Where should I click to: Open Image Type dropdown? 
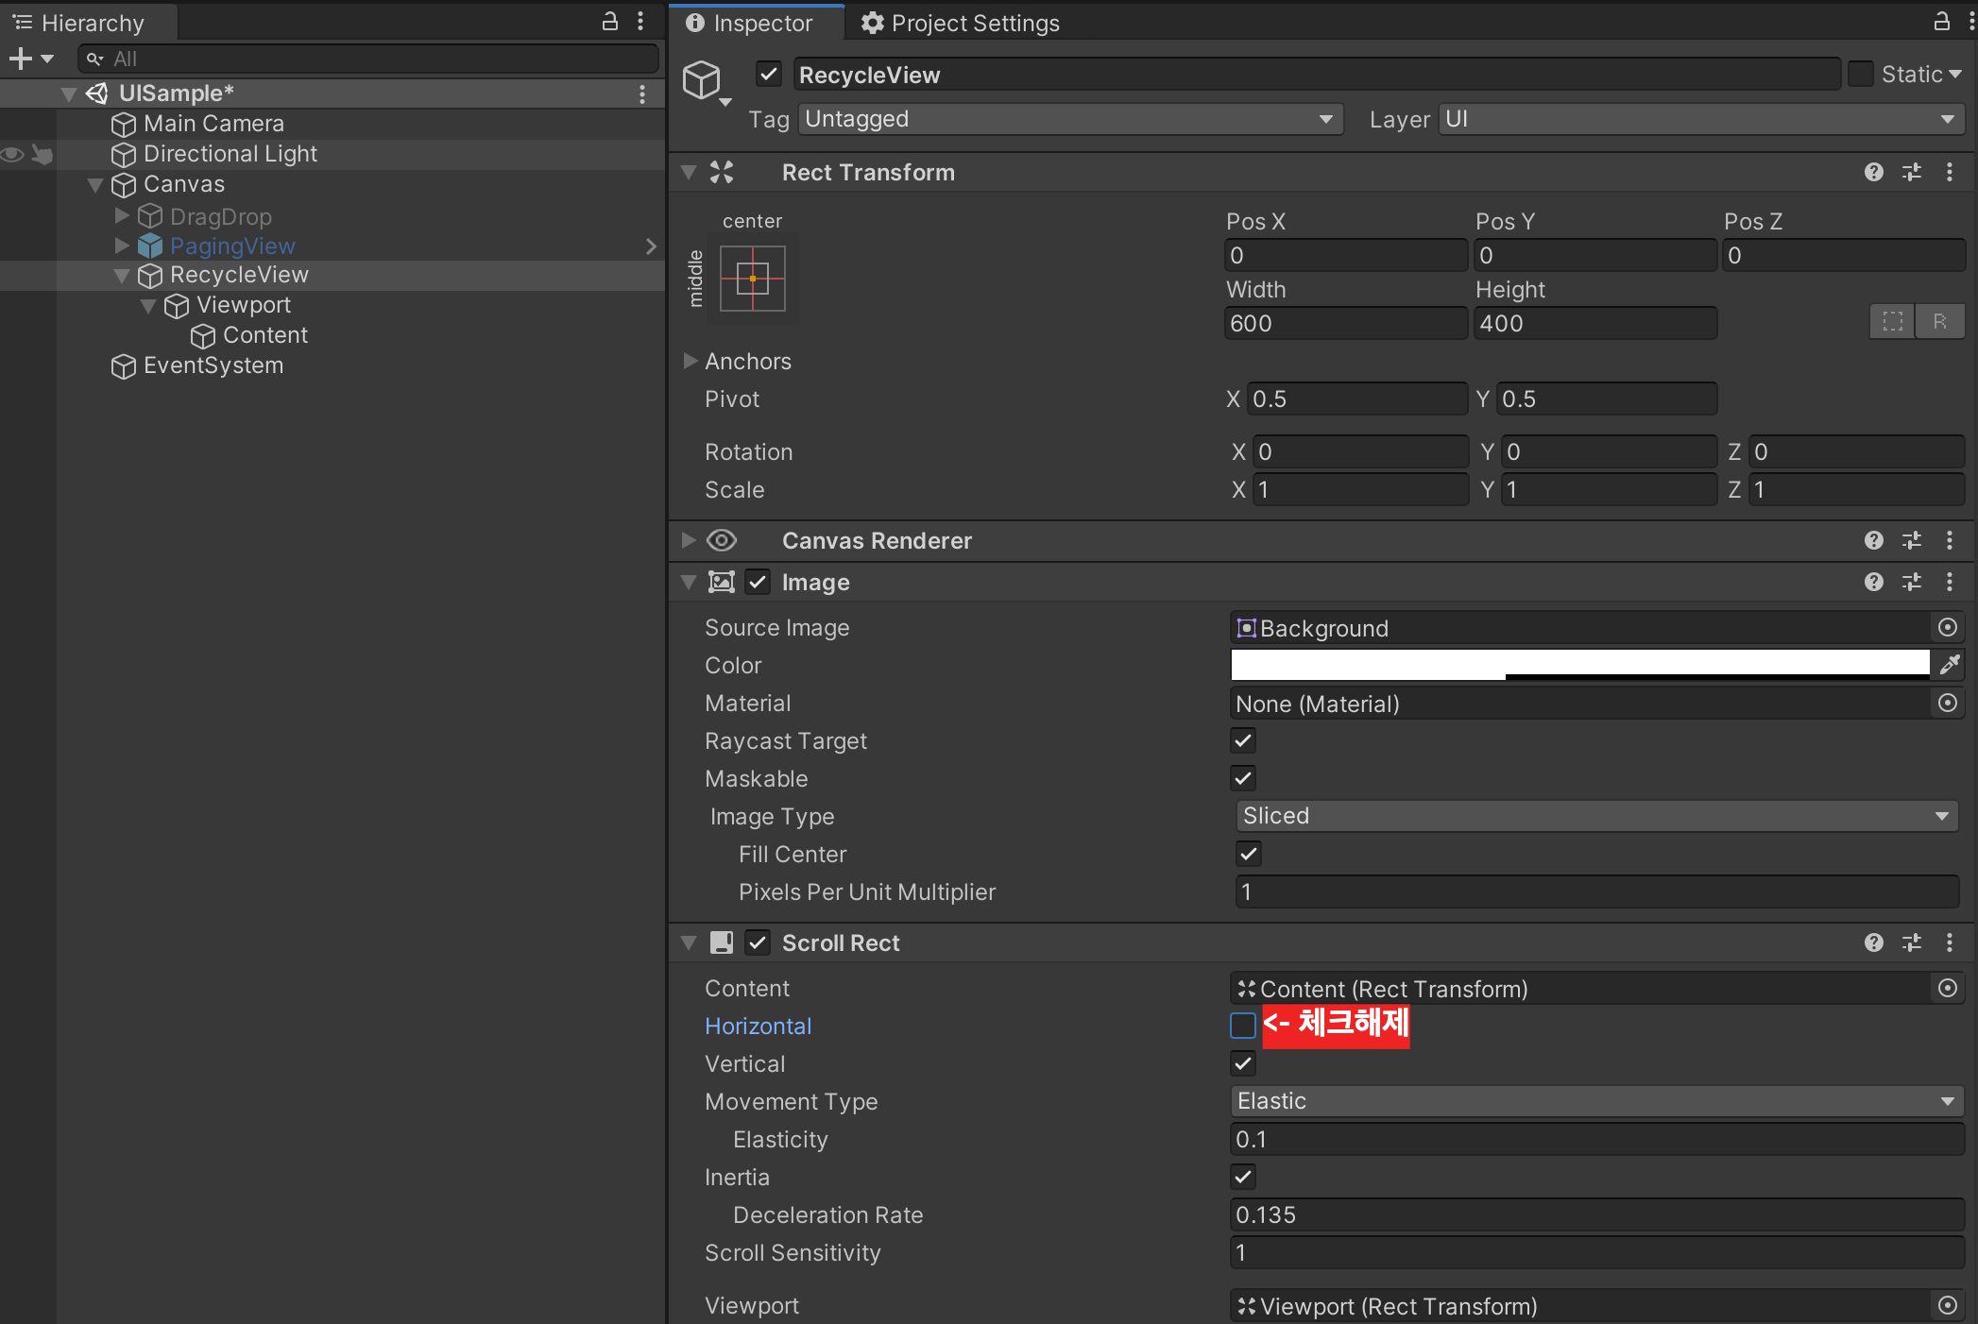[1596, 816]
